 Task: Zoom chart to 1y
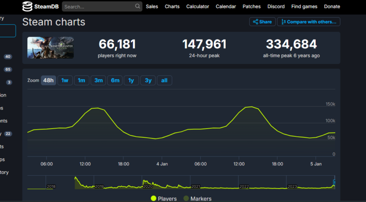pyautogui.click(x=131, y=80)
